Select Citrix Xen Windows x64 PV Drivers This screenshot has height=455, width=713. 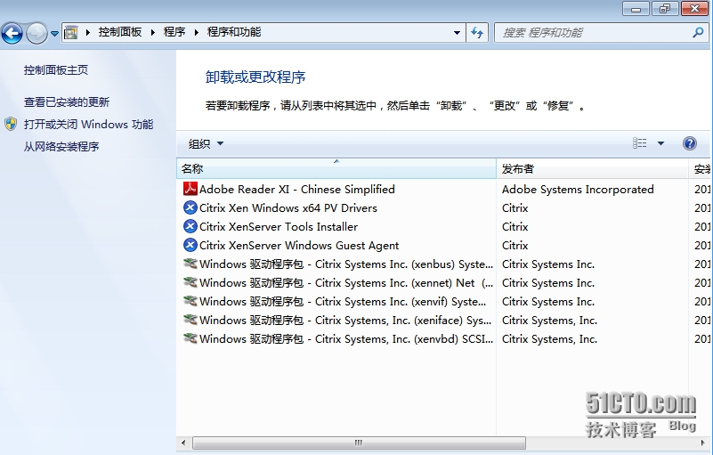pyautogui.click(x=288, y=208)
